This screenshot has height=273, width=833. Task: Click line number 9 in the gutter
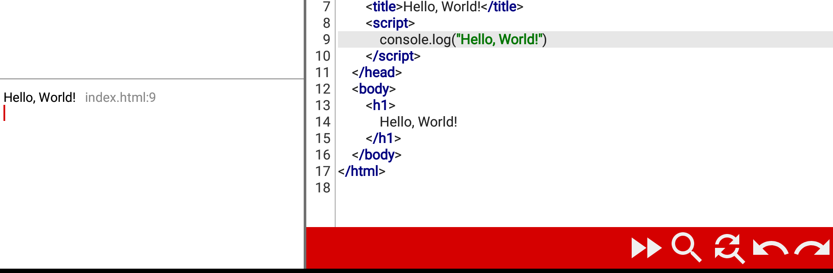[x=326, y=39]
